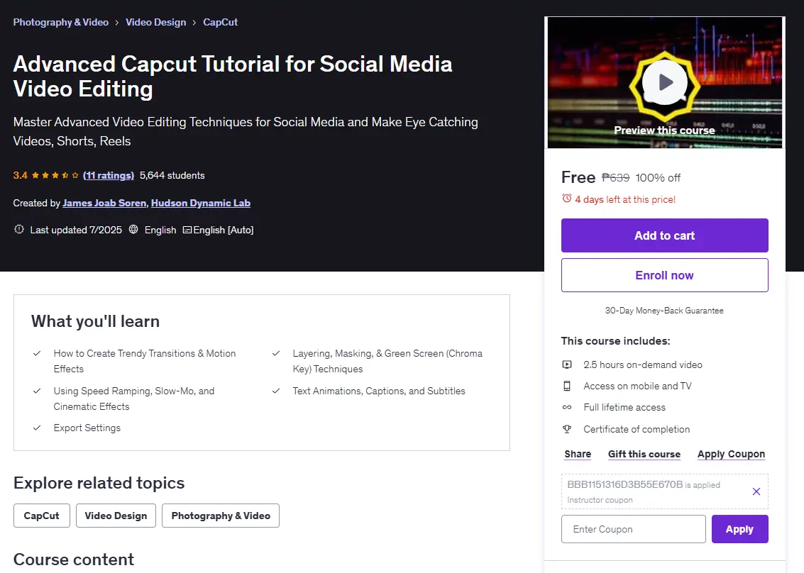Click the Preview this course caption
The width and height of the screenshot is (804, 573).
coord(664,130)
